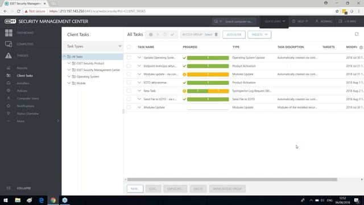Click progress bar of Modules update - via
This screenshot has height=205, width=364.
click(x=208, y=75)
